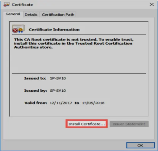Click the 'Issued to:' label
Image resolution: width=158 pixels, height=151 pixels.
pos(35,78)
